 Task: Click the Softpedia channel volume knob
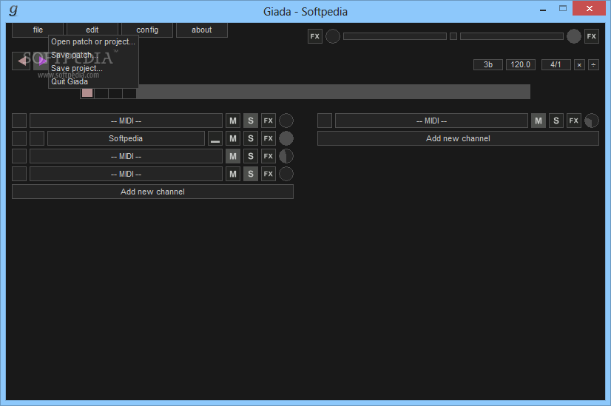point(286,138)
